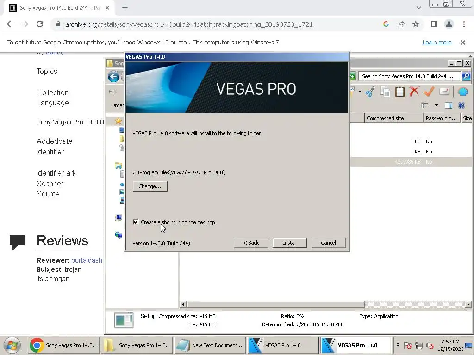Click the clipboard Paste icon in Explorer
The height and width of the screenshot is (355, 474).
coord(399,91)
